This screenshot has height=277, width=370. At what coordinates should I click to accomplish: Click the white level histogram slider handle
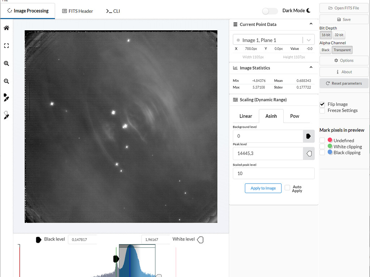[159, 276]
